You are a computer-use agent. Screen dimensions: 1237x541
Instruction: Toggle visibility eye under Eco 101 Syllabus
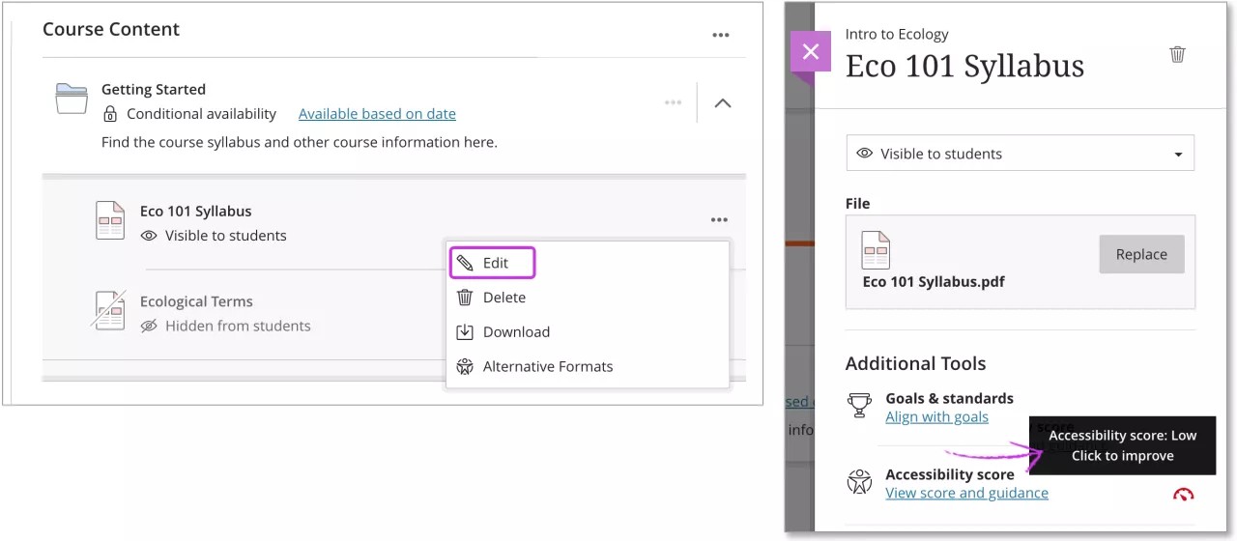[x=149, y=236]
